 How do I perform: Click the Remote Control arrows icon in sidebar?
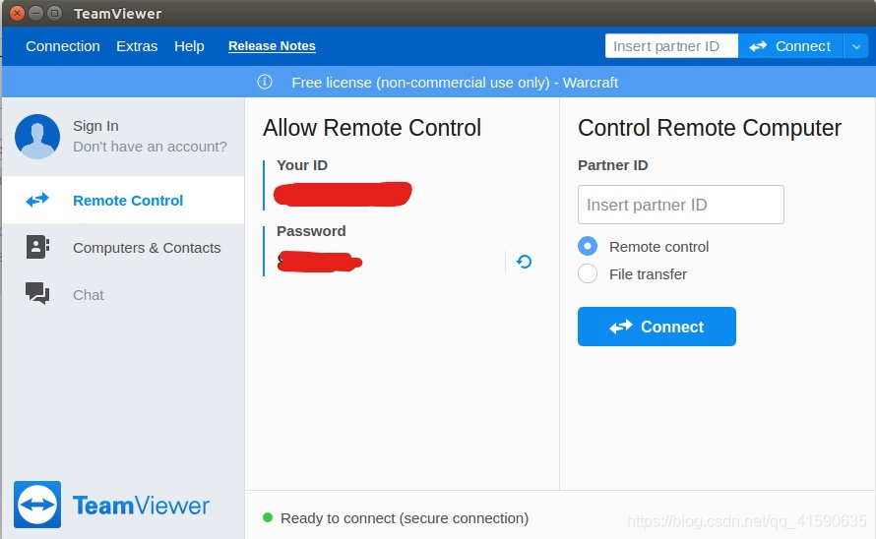click(37, 200)
